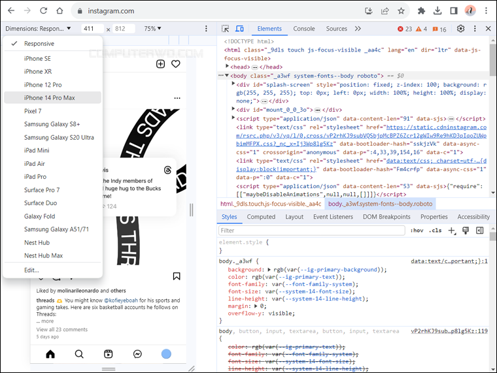Switch to the Console tab
The height and width of the screenshot is (373, 497).
303,29
